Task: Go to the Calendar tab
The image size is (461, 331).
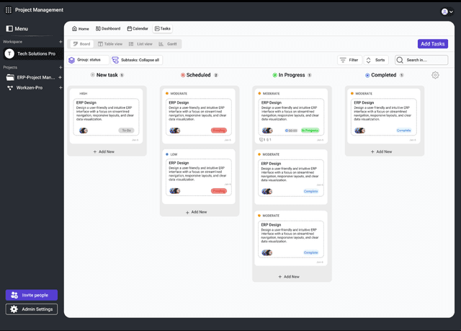Action: click(x=138, y=29)
